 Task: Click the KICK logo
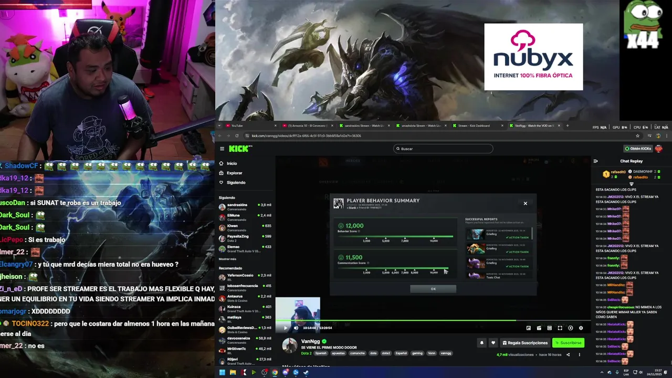(x=240, y=149)
